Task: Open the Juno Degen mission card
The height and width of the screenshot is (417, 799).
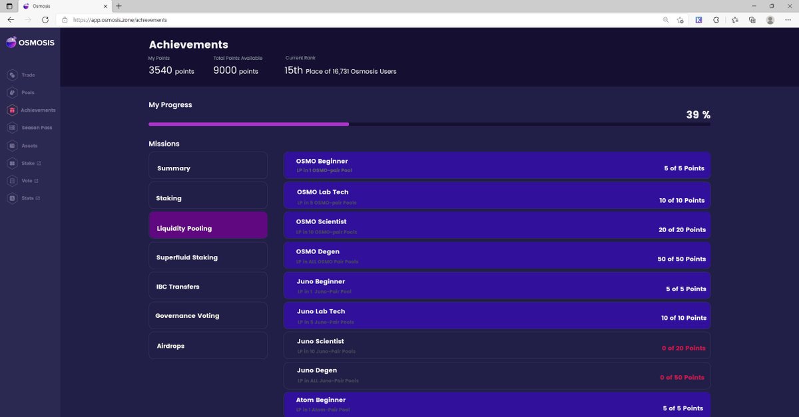Action: pyautogui.click(x=497, y=375)
